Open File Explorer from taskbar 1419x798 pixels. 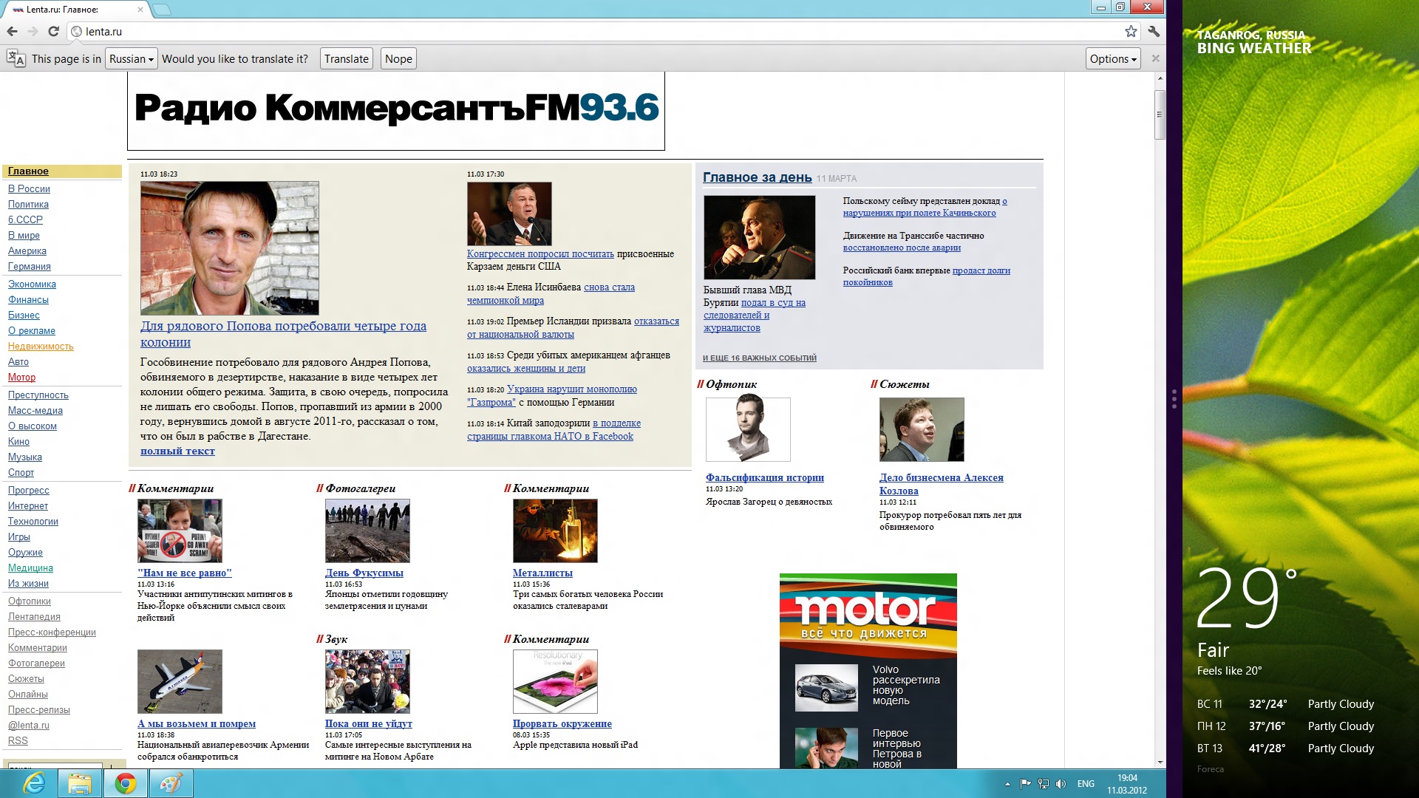click(79, 783)
